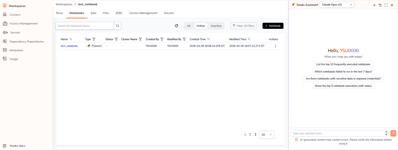Sort by Created Time arrows
398x150 pixels.
[208, 39]
